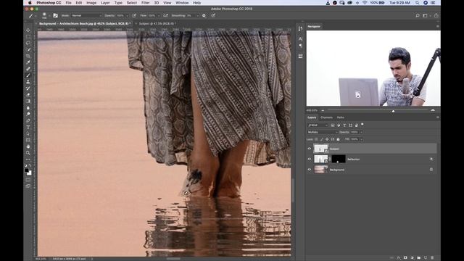Open smoothing options gear icon

204,15
